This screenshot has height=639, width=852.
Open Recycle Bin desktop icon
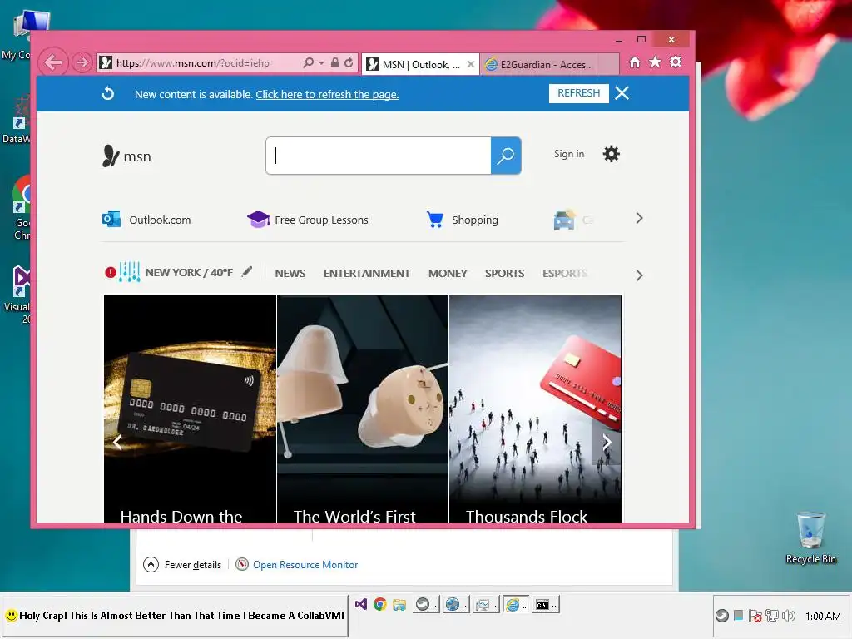point(810,538)
